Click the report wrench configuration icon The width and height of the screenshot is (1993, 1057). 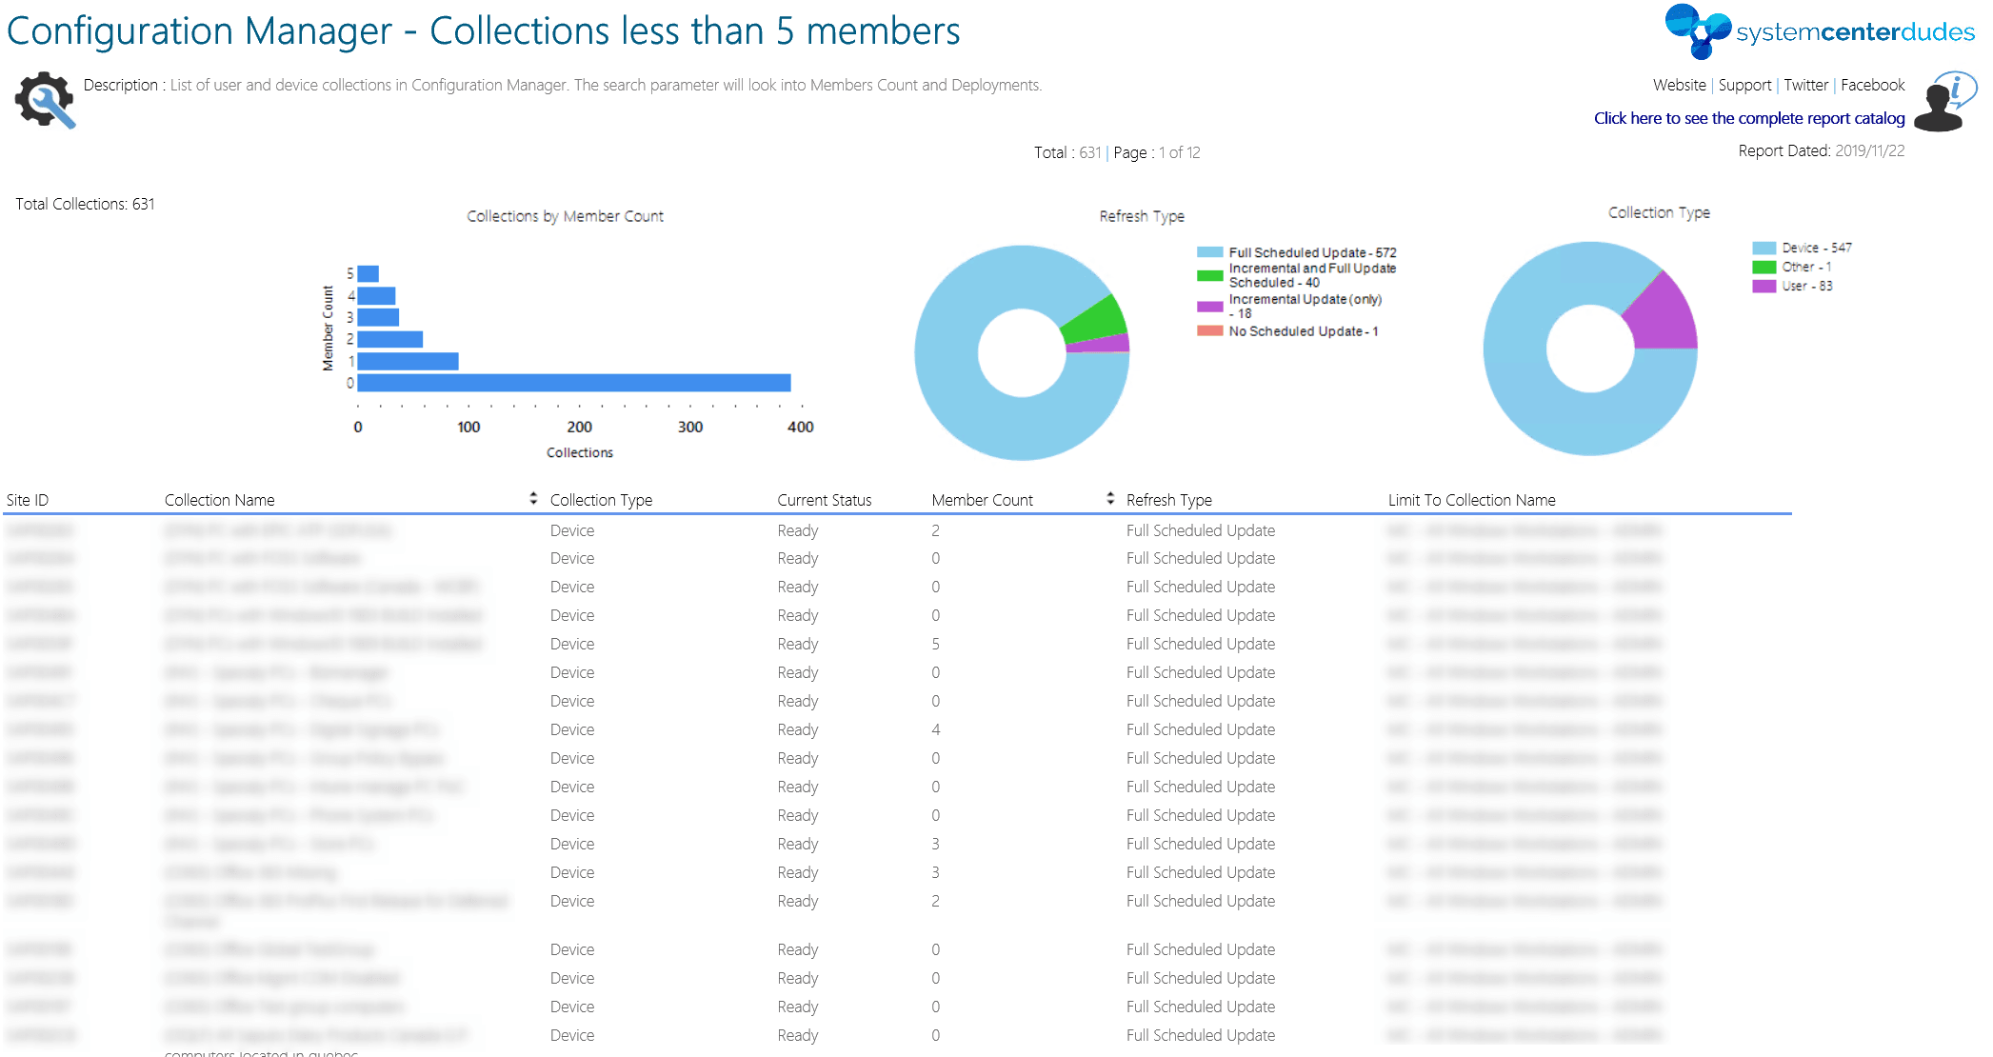coord(44,98)
